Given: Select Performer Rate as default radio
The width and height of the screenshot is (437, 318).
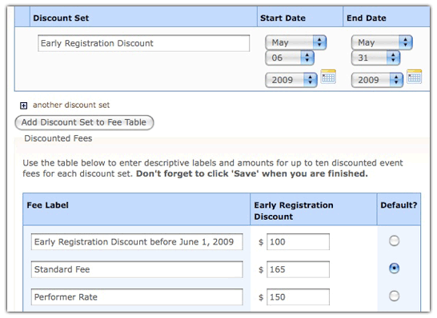Looking at the screenshot, I should pyautogui.click(x=394, y=296).
